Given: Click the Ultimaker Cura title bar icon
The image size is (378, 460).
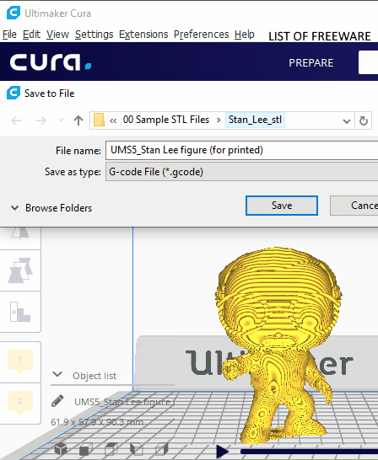Looking at the screenshot, I should (13, 13).
